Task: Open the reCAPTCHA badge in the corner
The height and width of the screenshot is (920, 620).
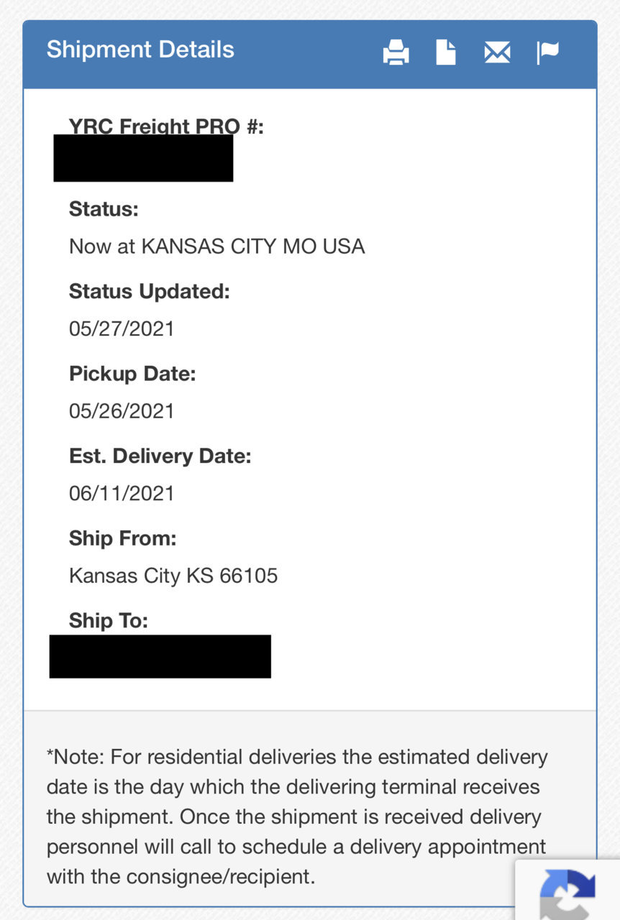Action: tap(567, 890)
